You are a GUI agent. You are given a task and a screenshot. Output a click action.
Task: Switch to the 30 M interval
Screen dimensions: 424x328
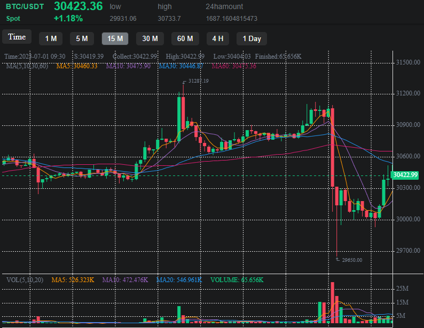coord(150,38)
